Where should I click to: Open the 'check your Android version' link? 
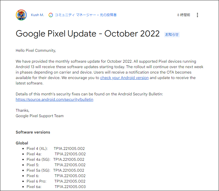[x=124, y=78]
